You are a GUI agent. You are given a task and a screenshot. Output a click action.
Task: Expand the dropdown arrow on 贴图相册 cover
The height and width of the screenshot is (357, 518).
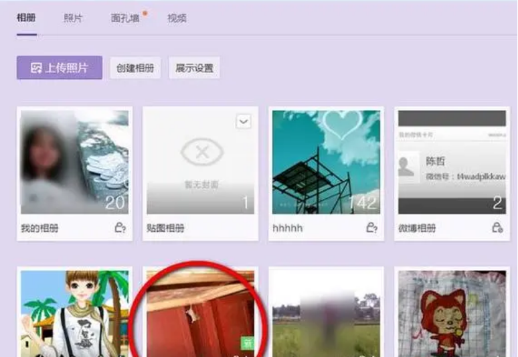click(x=244, y=121)
